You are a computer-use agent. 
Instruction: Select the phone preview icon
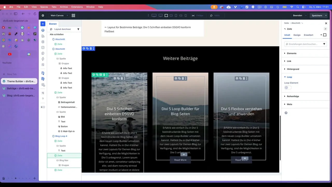click(x=185, y=16)
